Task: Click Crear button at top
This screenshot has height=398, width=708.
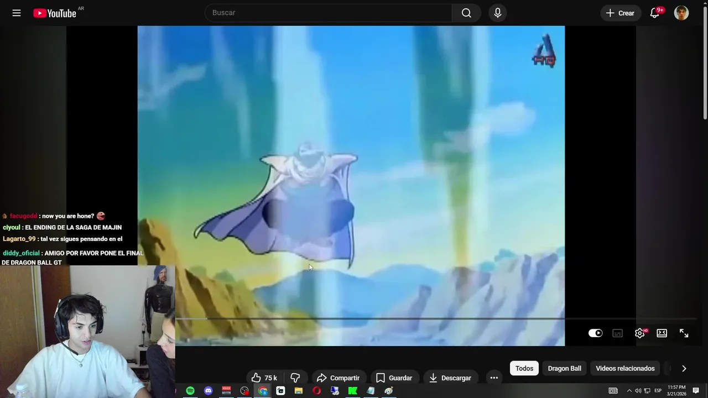Action: click(x=621, y=13)
